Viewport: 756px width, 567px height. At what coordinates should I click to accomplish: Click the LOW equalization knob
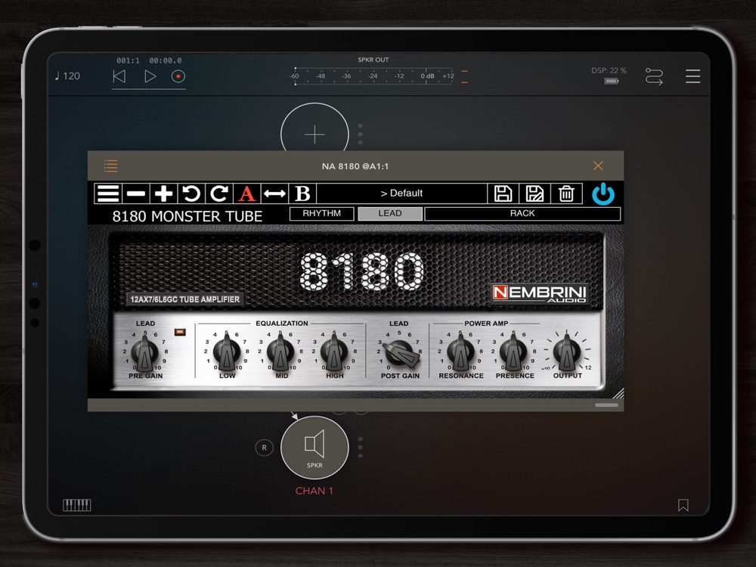tap(227, 352)
